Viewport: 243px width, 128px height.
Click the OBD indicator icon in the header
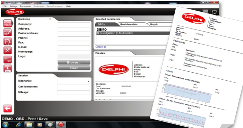pyautogui.click(x=206, y=12)
